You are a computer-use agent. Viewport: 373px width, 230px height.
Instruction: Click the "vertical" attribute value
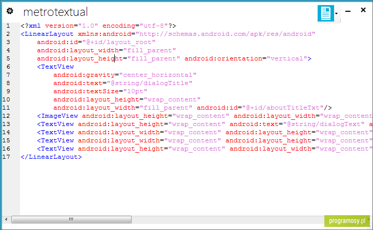point(287,58)
